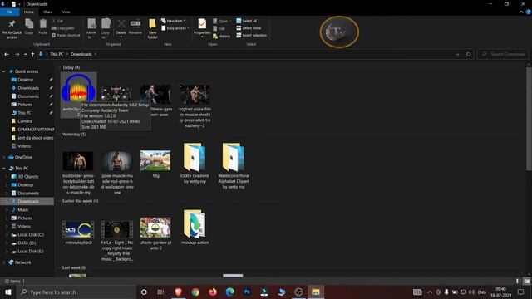Refresh the Downloads folder view
The image size is (532, 299).
pyautogui.click(x=469, y=54)
